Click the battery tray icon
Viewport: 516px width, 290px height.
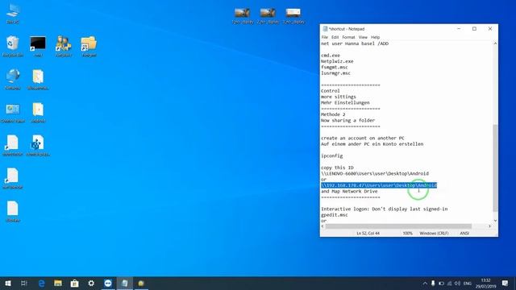tap(441, 284)
